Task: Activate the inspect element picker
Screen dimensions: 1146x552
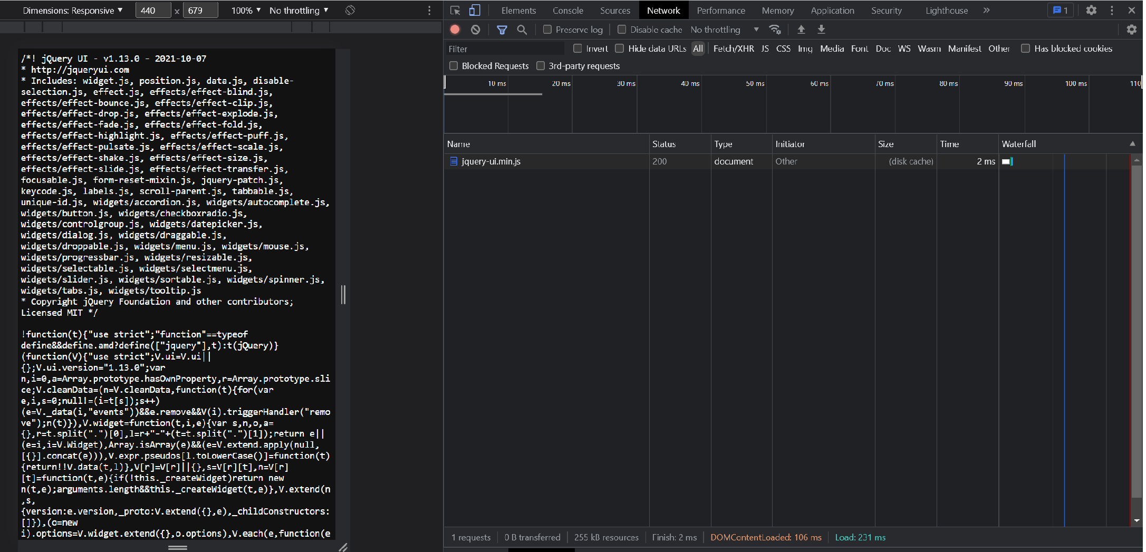Action: [454, 9]
